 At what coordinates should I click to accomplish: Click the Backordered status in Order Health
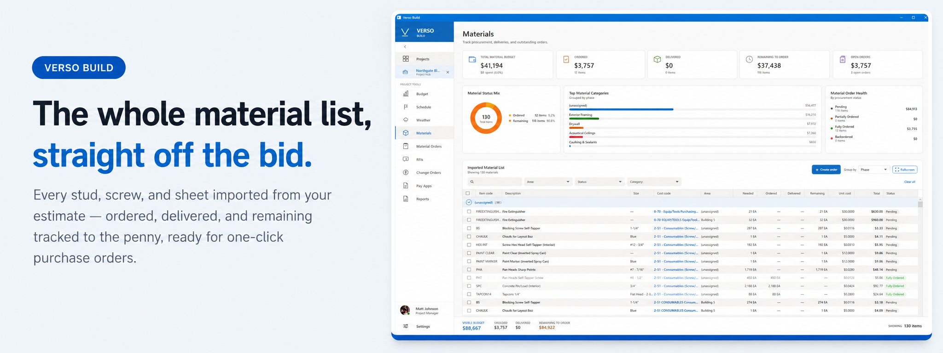pyautogui.click(x=844, y=137)
